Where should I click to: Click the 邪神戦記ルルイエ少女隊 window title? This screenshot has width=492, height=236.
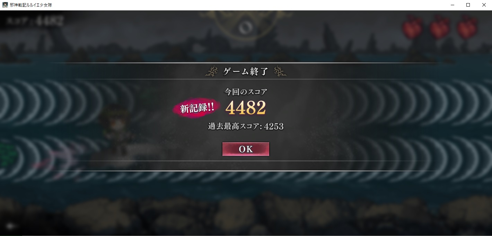coord(31,5)
